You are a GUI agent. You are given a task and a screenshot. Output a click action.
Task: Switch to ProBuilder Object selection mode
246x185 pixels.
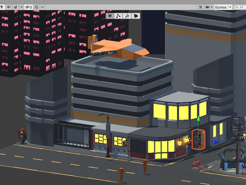[110, 16]
